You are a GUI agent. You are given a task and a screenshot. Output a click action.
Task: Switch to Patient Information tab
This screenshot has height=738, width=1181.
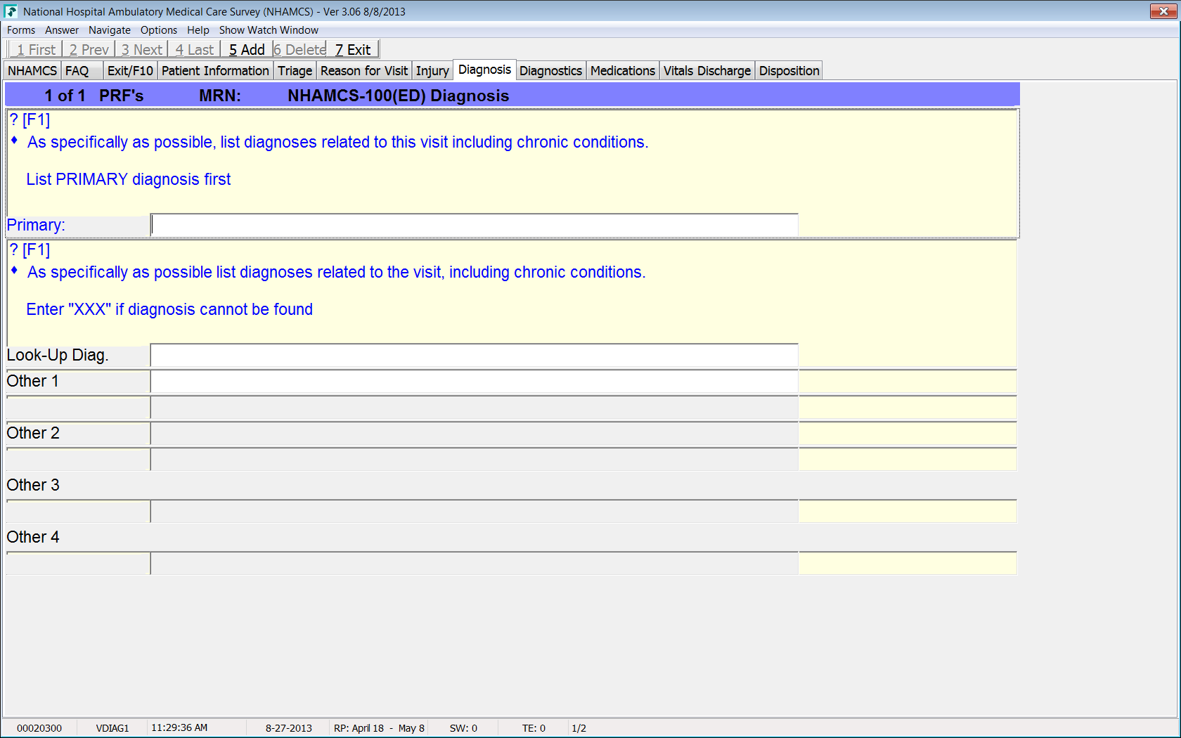pyautogui.click(x=215, y=71)
